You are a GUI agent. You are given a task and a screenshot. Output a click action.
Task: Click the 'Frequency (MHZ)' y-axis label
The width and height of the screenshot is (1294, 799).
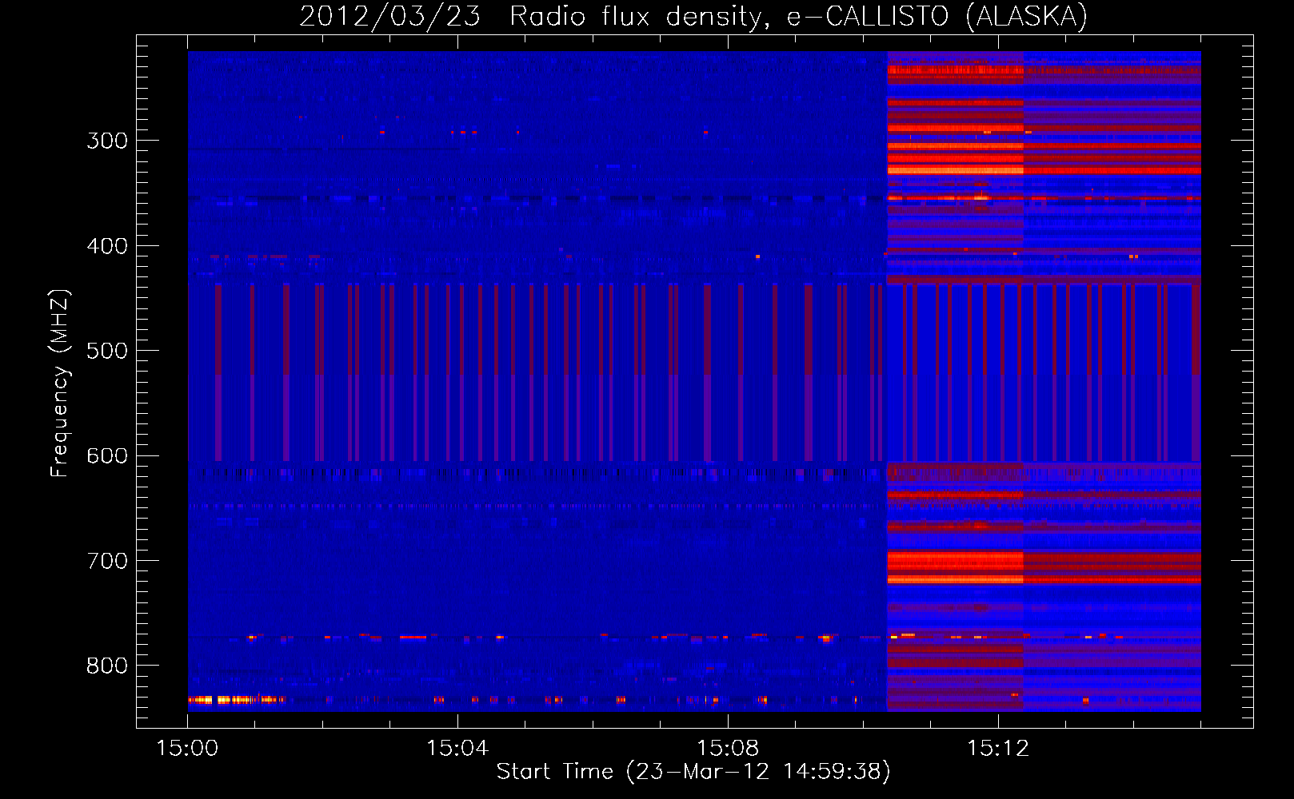(60, 383)
